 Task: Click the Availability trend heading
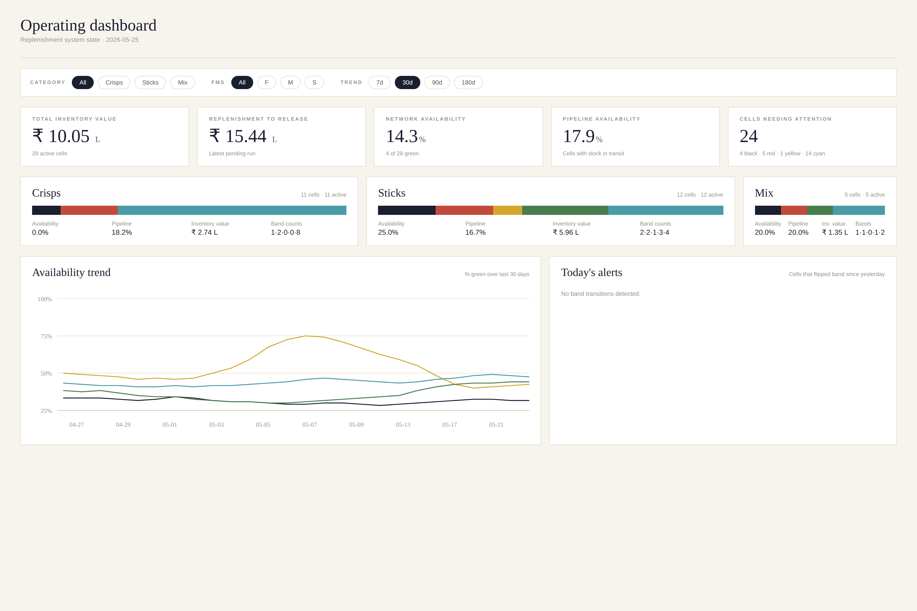point(71,272)
